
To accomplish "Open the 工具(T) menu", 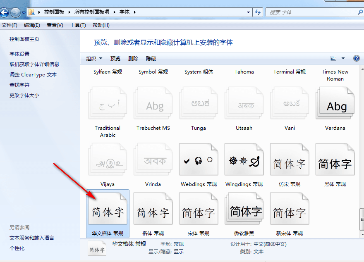I will tap(78, 25).
